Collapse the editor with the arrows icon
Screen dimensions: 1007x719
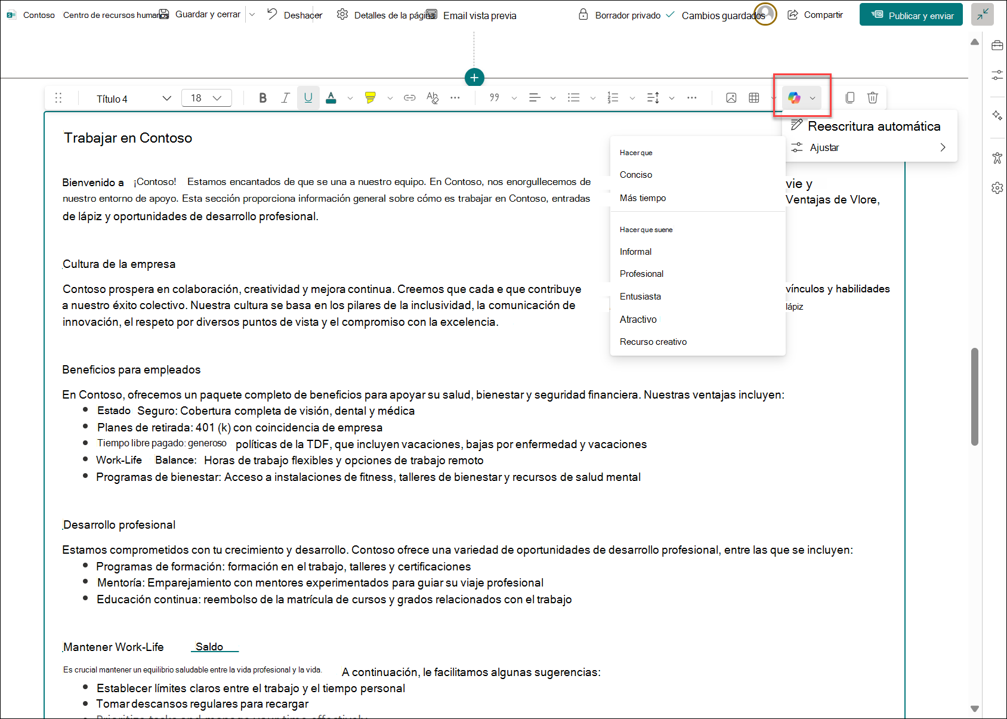pyautogui.click(x=982, y=14)
